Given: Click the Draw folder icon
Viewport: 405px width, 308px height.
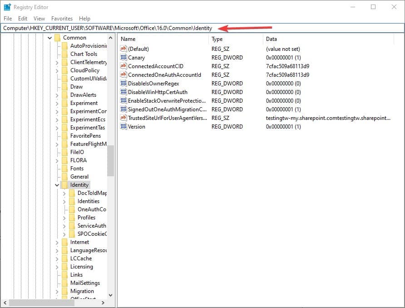Looking at the screenshot, I should click(x=64, y=87).
